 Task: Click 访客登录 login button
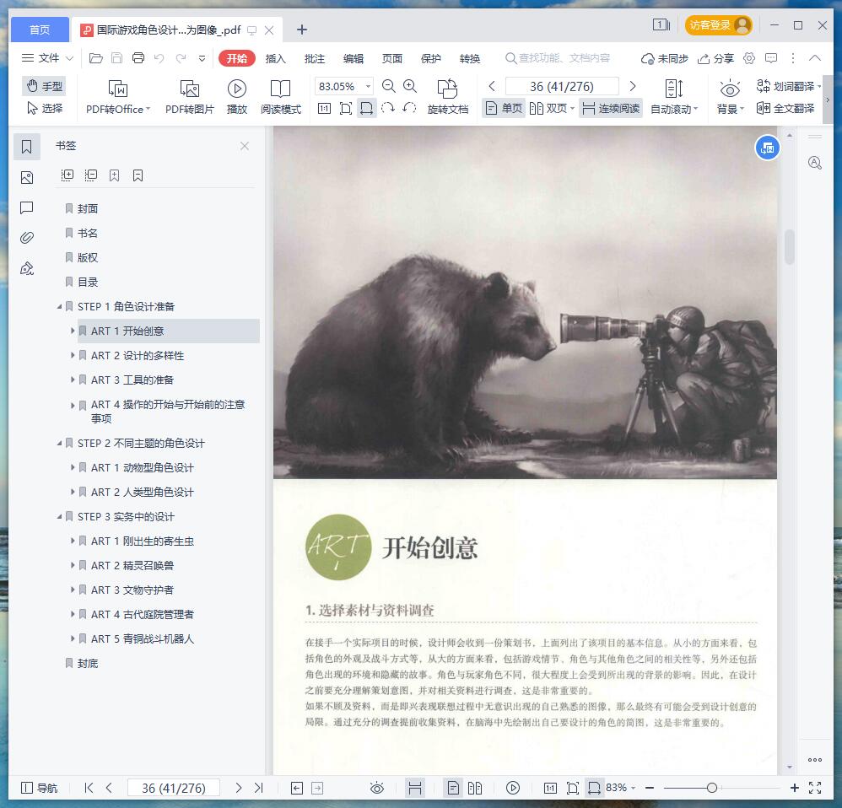point(718,25)
